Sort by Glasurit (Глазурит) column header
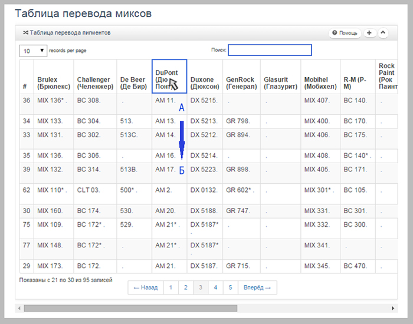Image resolution: width=413 pixels, height=324 pixels. pos(280,77)
